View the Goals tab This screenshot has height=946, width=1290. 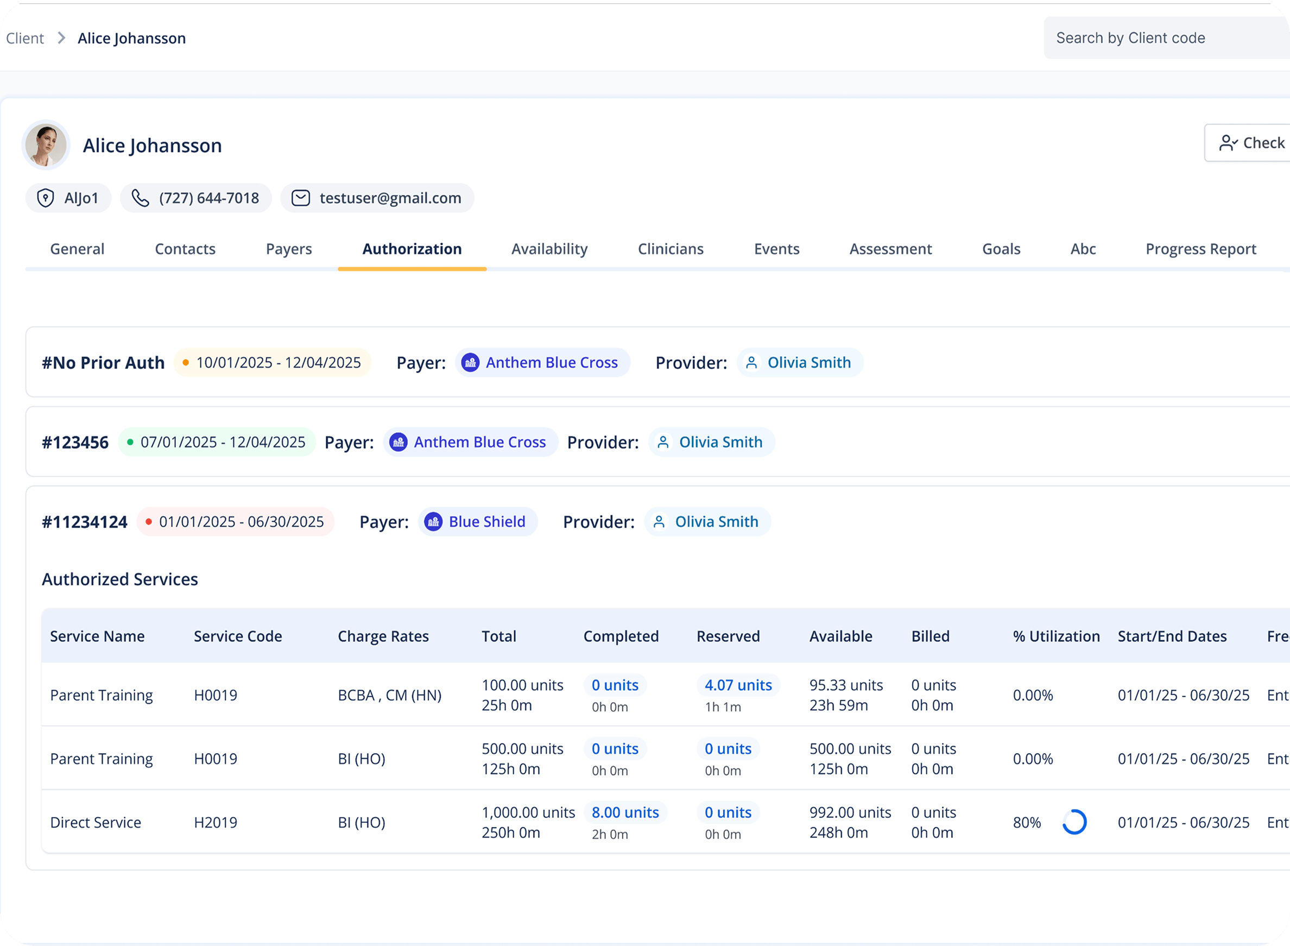1001,249
